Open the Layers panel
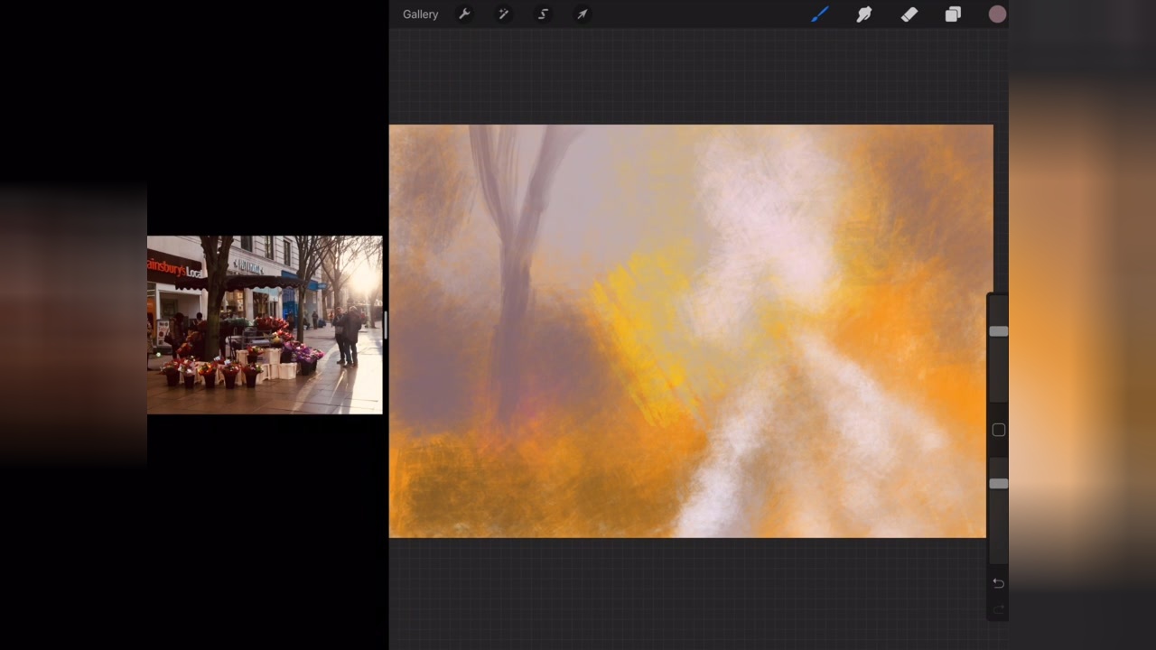 pyautogui.click(x=953, y=14)
